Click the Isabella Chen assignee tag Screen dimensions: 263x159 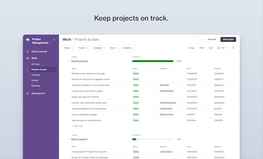166,109
